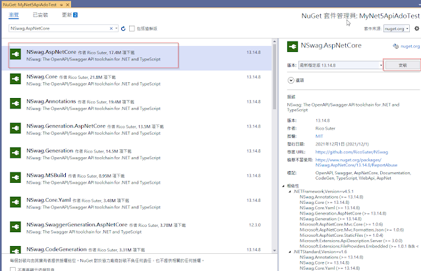Open the search box history dropdown
The height and width of the screenshot is (271, 421).
click(x=116, y=28)
